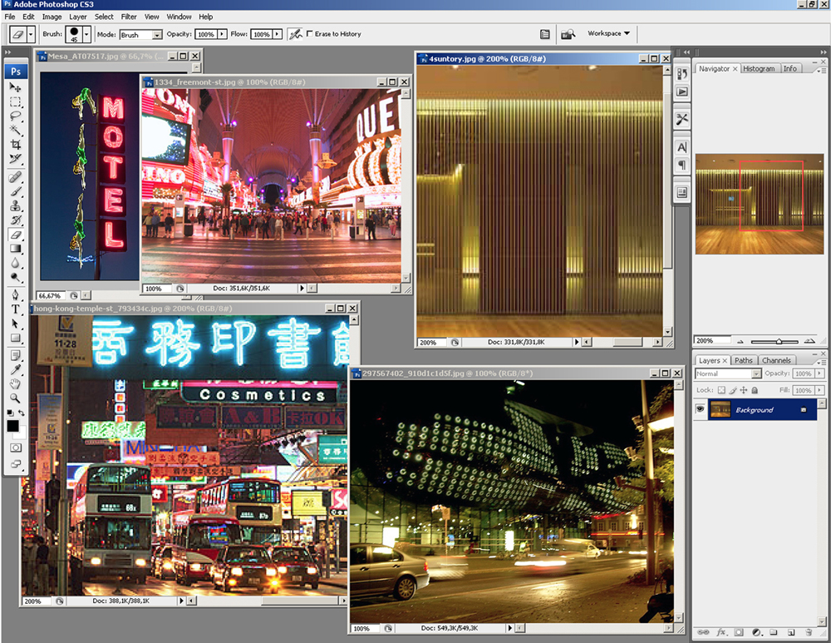This screenshot has width=831, height=643.
Task: Adjust the Navigator zoom slider
Action: click(779, 341)
